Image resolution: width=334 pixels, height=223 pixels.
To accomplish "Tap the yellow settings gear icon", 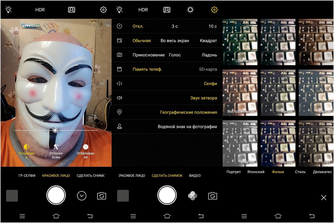I will [x=214, y=10].
